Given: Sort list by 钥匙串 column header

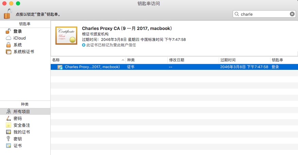Looking at the screenshot, I should (283, 60).
